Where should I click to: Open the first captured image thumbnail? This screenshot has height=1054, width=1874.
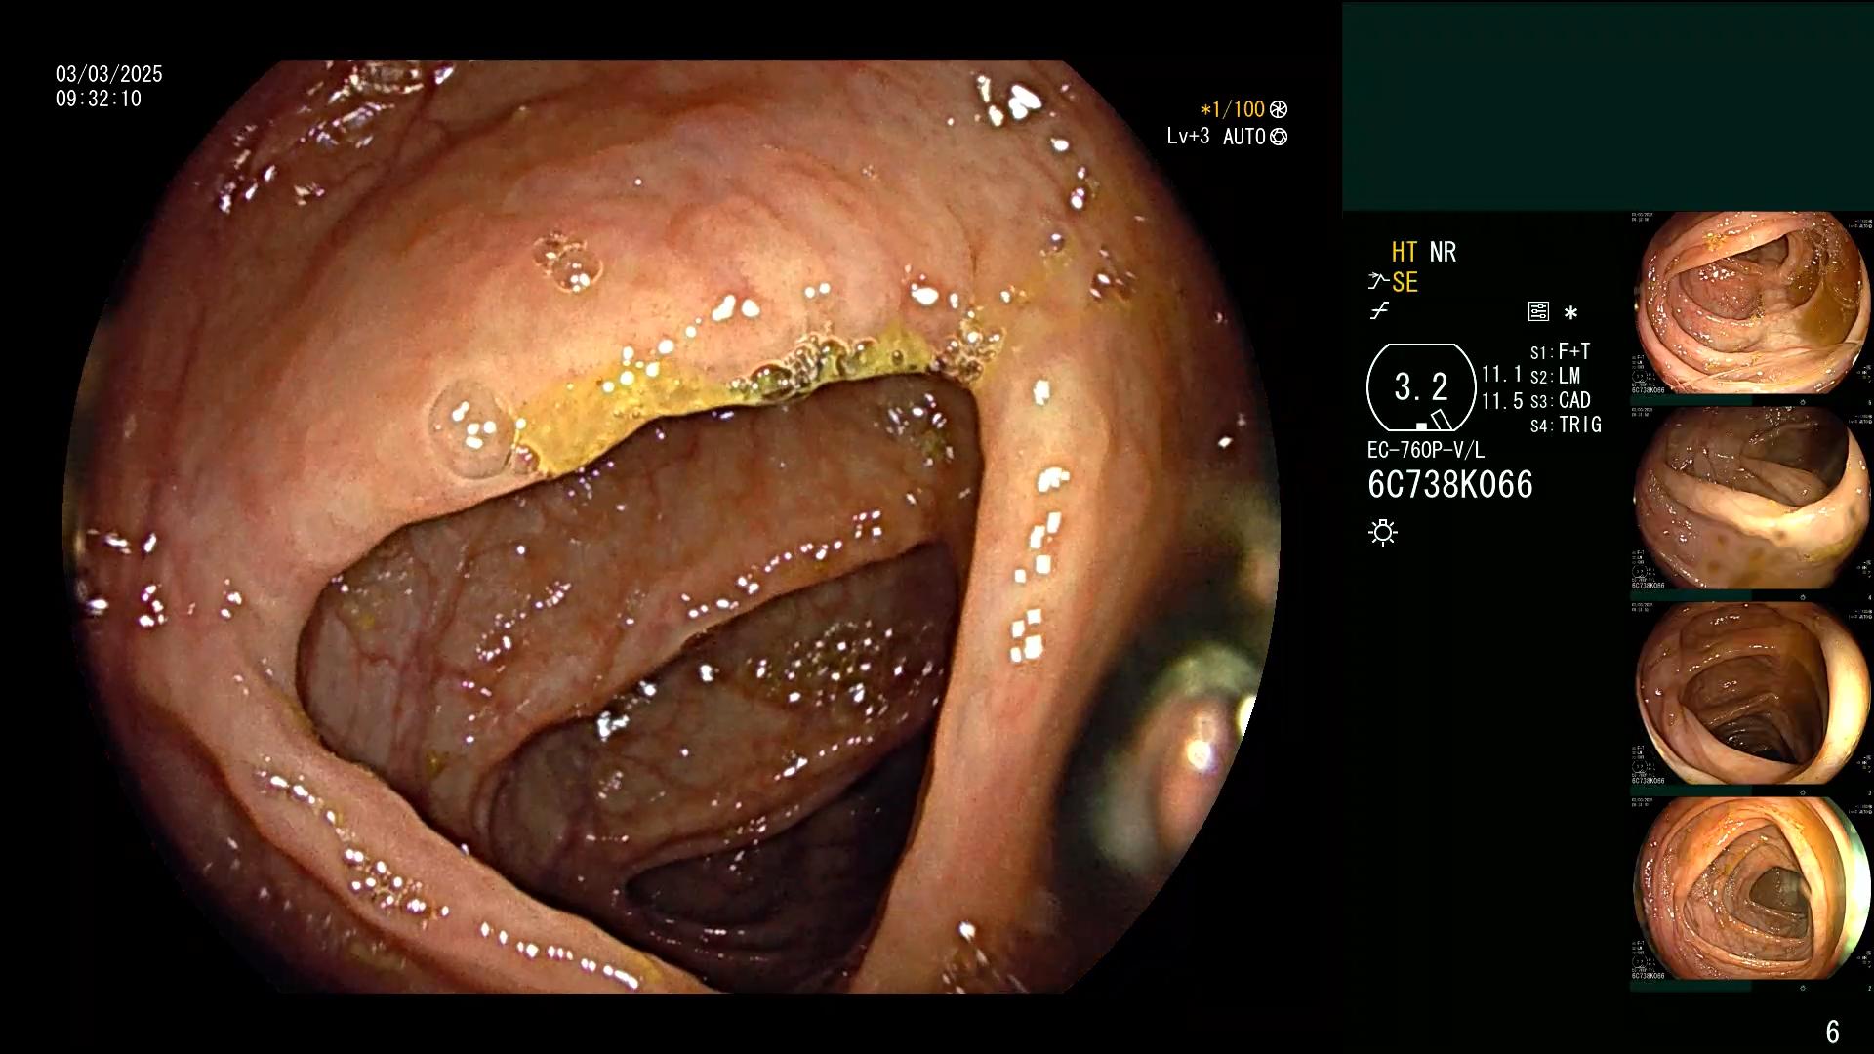pos(1752,304)
